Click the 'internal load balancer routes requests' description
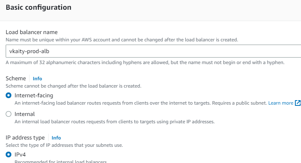Screen dimensions: 301x163 (115, 122)
